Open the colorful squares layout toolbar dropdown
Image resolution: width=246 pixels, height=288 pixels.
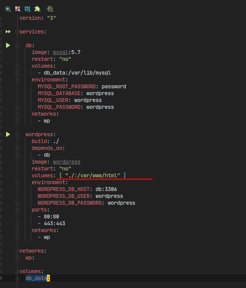(x=18, y=9)
